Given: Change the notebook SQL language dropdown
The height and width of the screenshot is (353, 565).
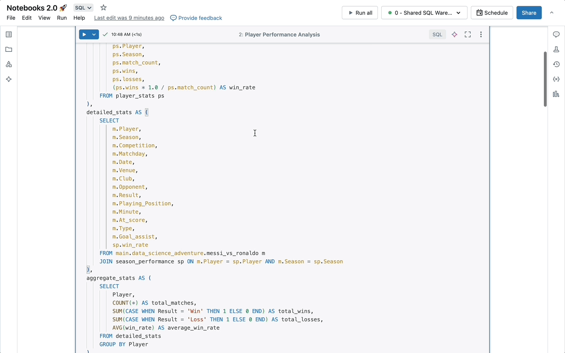Looking at the screenshot, I should (83, 8).
